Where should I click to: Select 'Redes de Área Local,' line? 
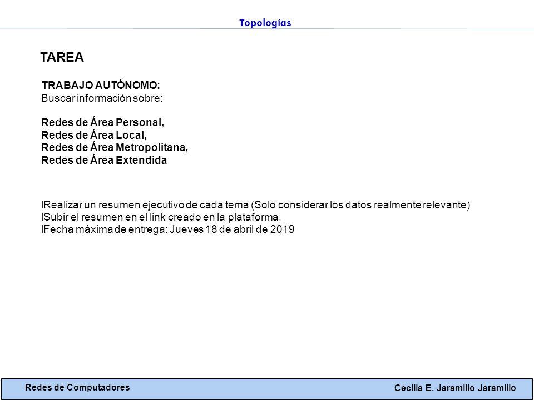(94, 135)
